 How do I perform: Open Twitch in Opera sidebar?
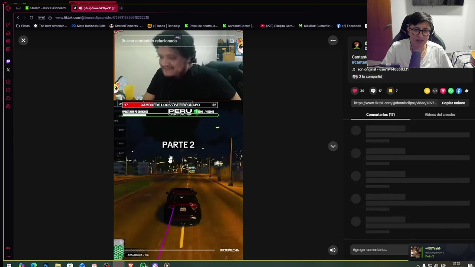[x=8, y=61]
